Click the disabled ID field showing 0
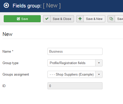Image resolution: width=123 pixels, height=104 pixels. coord(75,86)
